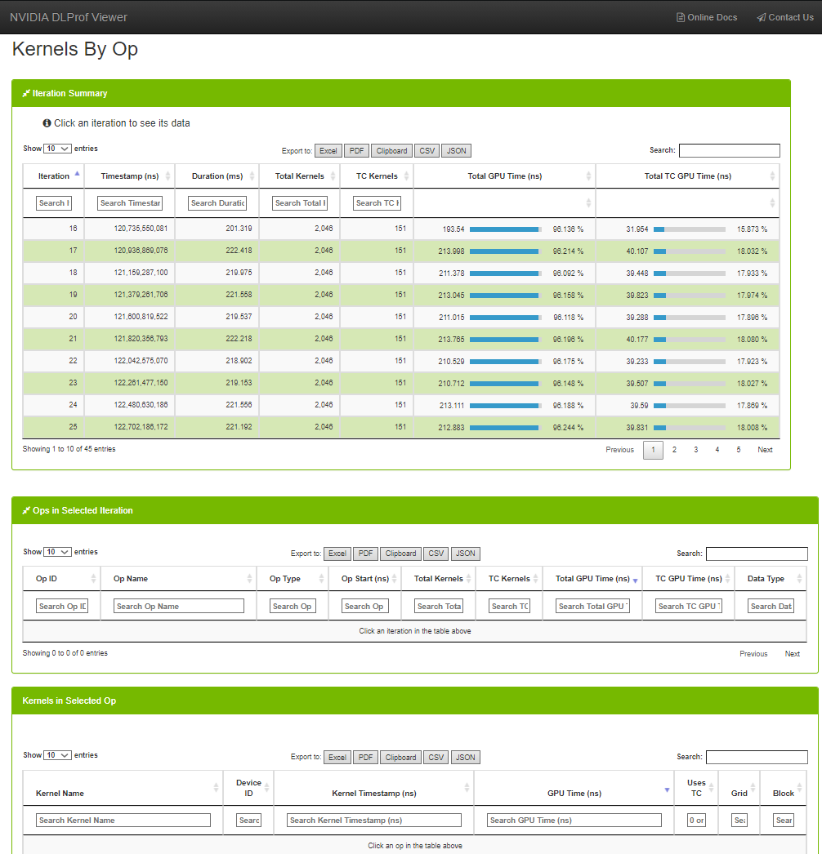Open Online Docs link
Image resolution: width=822 pixels, height=854 pixels.
click(x=707, y=17)
